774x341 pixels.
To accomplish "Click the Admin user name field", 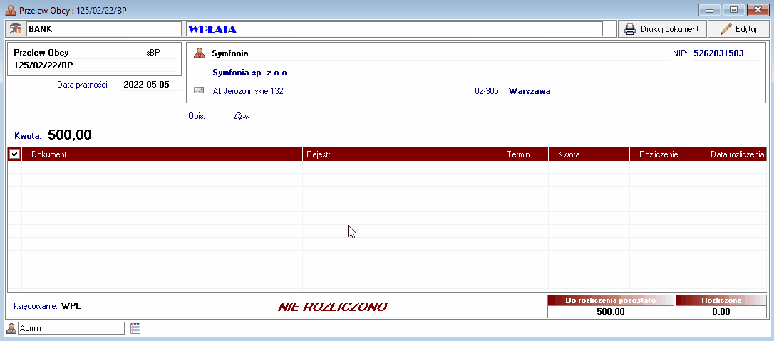I will [x=71, y=328].
